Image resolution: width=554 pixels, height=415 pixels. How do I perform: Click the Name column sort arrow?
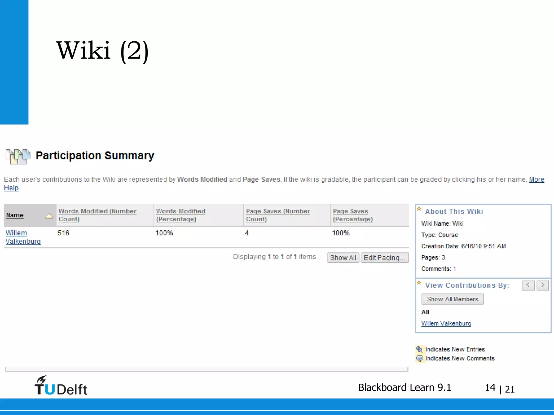point(49,216)
